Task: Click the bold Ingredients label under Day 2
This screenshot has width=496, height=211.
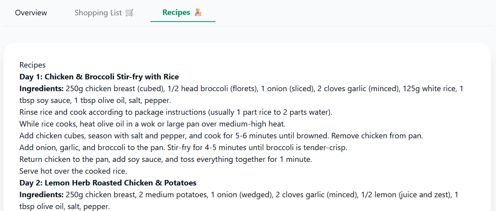Action: [41, 194]
